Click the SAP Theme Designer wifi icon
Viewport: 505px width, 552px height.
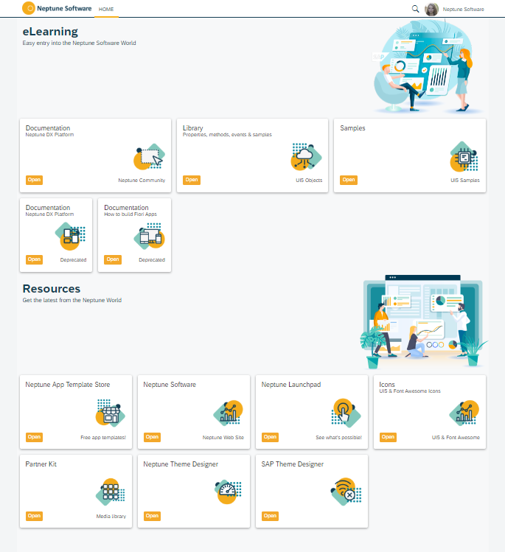tap(346, 492)
